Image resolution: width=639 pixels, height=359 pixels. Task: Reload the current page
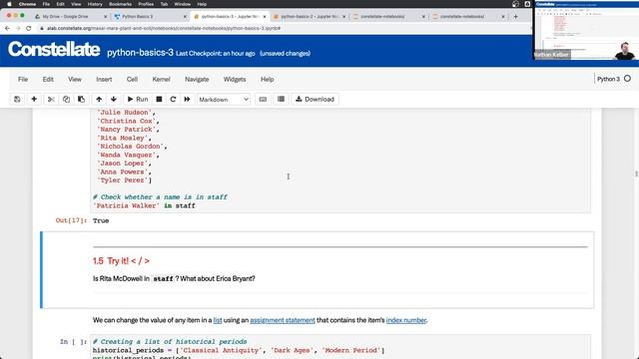(29, 28)
